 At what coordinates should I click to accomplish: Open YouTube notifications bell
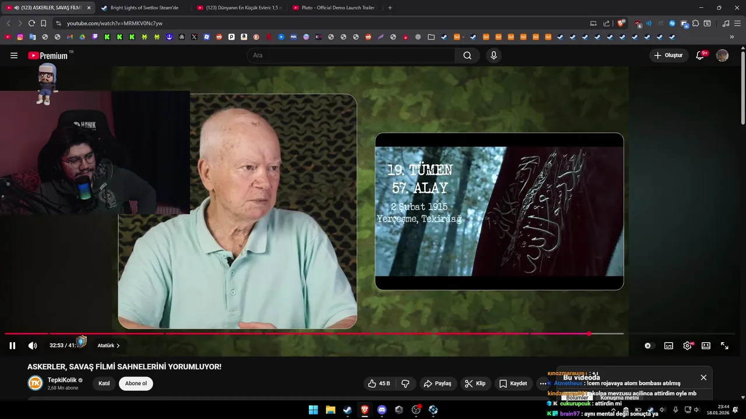[701, 55]
